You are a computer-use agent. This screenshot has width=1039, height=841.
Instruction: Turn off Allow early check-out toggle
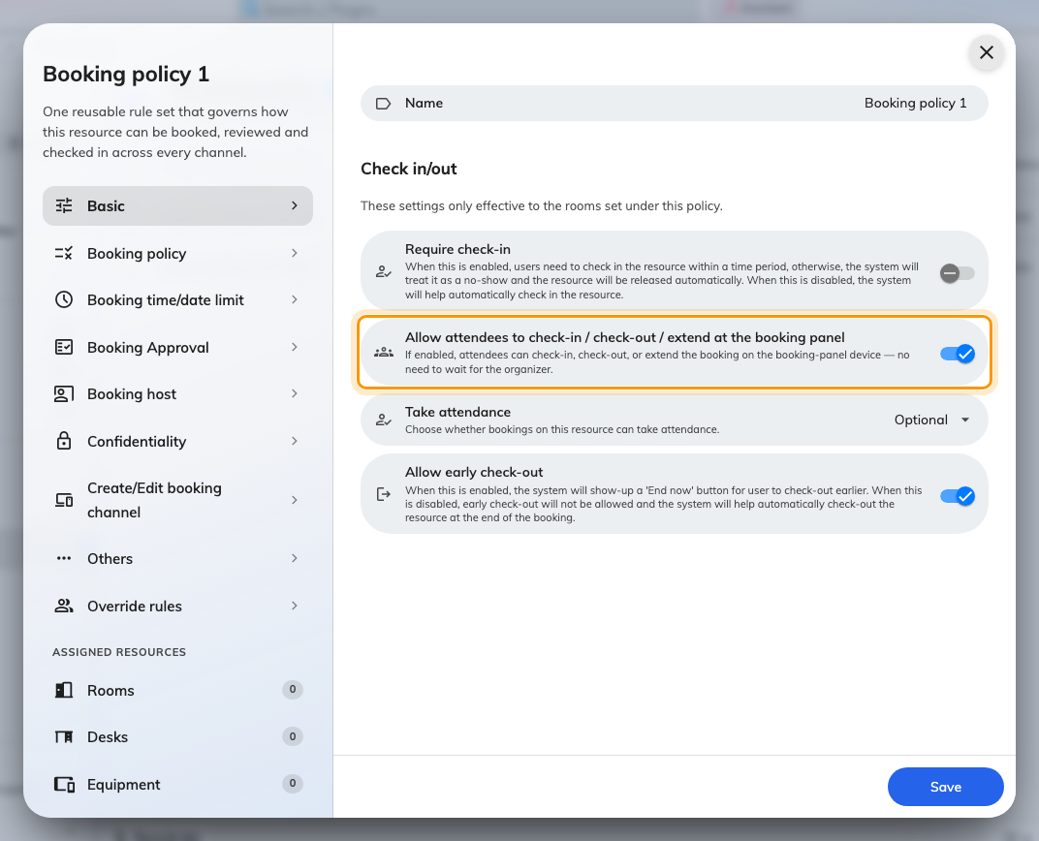pos(957,496)
